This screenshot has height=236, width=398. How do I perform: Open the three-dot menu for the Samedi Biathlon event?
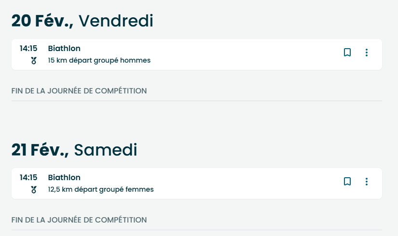coord(367,182)
